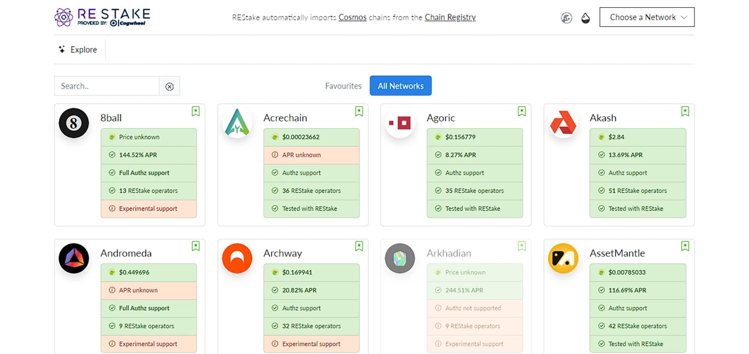Screen dimensions: 749x354
Task: Click the AssetMantle logo
Action: (x=563, y=258)
